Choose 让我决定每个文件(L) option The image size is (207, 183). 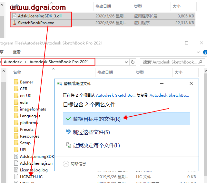click(x=96, y=145)
